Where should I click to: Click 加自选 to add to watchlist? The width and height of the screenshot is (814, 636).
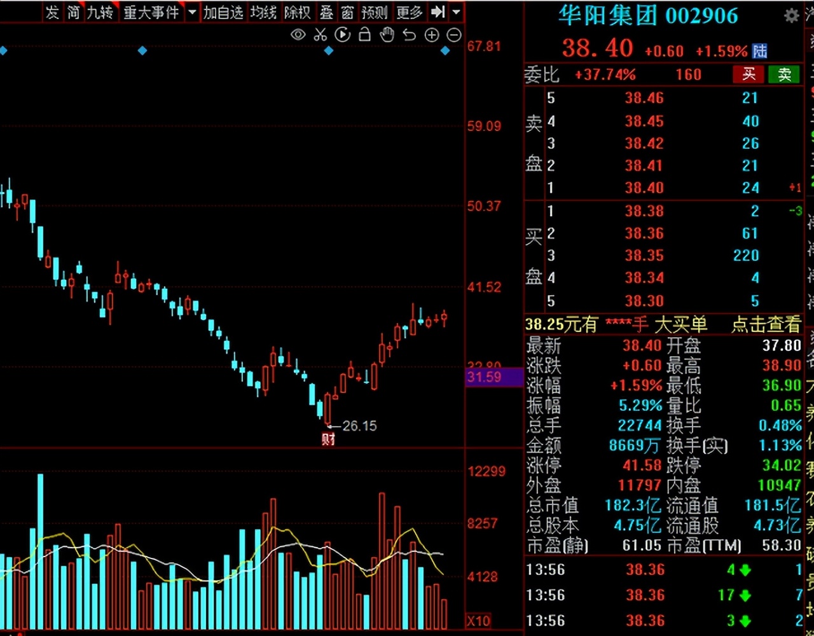(223, 12)
